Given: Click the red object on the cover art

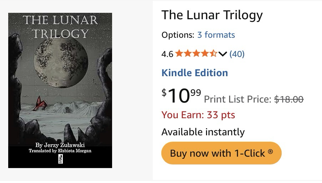Looking at the screenshot, I should tap(39, 103).
